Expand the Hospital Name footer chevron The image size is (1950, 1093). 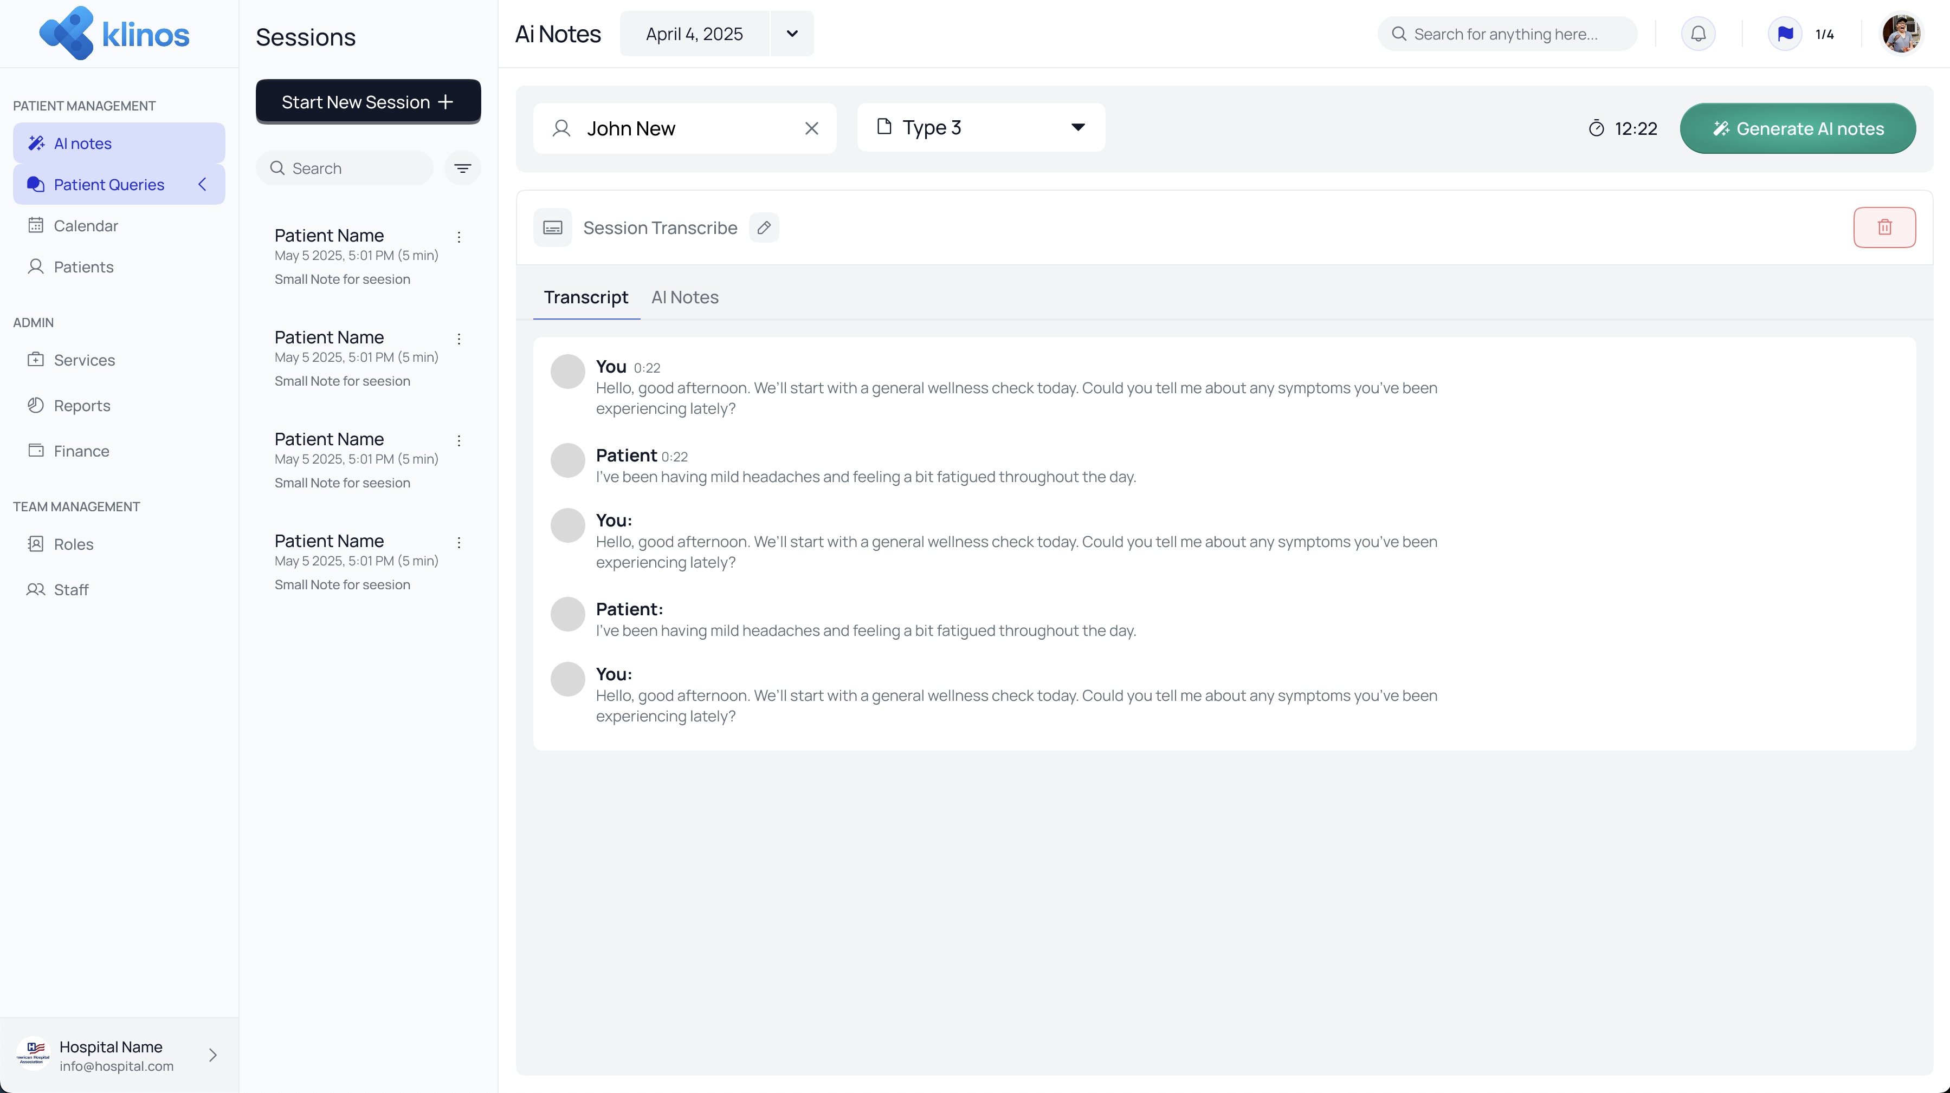(x=212, y=1055)
